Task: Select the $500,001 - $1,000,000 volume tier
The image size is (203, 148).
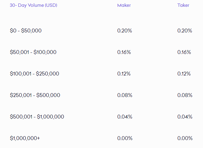Action: (x=37, y=117)
